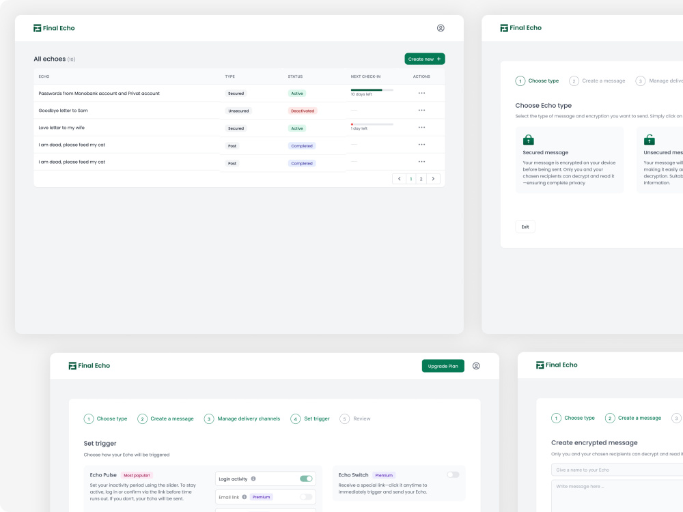Image resolution: width=683 pixels, height=512 pixels.
Task: Open the Love letter to my wife echo
Action: 61,128
